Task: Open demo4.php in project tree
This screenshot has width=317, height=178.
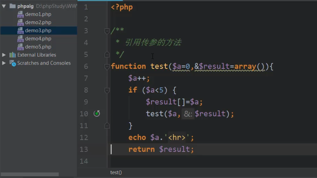Action: pos(38,38)
